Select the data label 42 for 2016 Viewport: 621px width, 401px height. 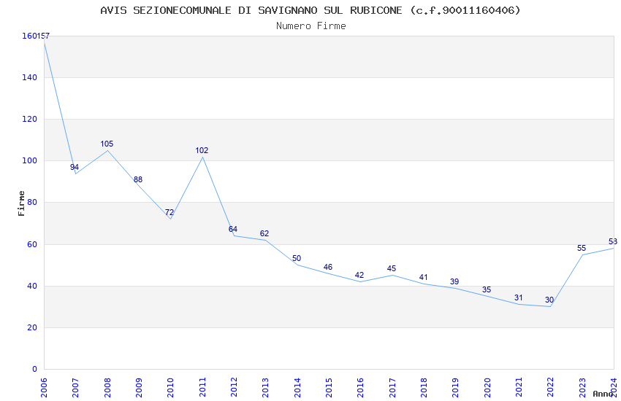click(x=359, y=275)
